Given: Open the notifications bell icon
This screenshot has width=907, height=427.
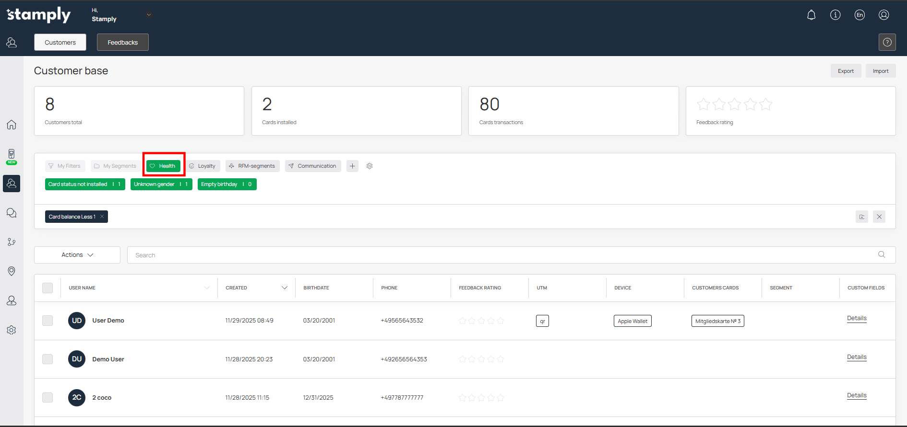Looking at the screenshot, I should 811,15.
